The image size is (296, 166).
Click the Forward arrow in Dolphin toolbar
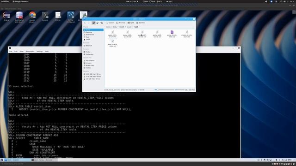tap(89, 23)
